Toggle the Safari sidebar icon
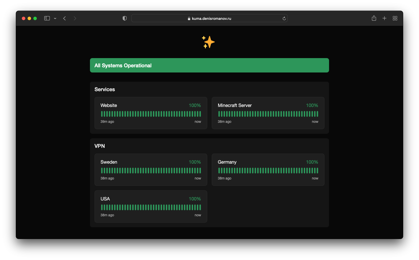419x260 pixels. 47,18
